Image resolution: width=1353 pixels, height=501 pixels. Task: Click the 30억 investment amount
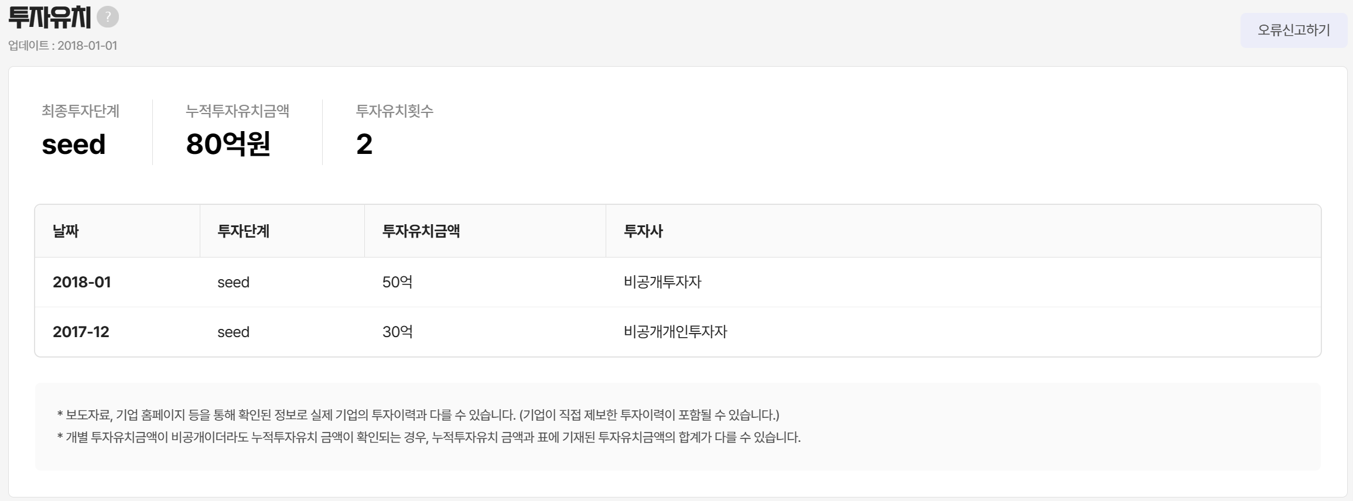[x=397, y=332]
